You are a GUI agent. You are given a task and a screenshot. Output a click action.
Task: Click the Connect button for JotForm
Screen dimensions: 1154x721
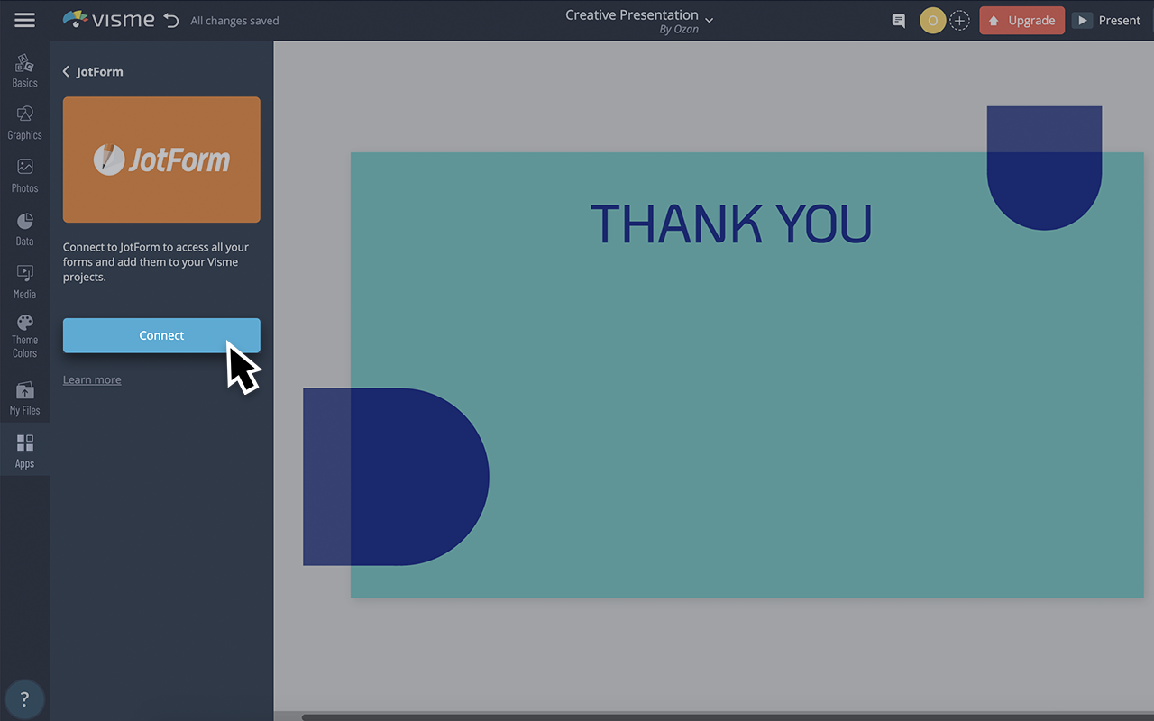161,334
